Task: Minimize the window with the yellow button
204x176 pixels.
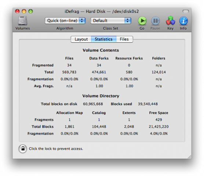Action: (x=24, y=11)
